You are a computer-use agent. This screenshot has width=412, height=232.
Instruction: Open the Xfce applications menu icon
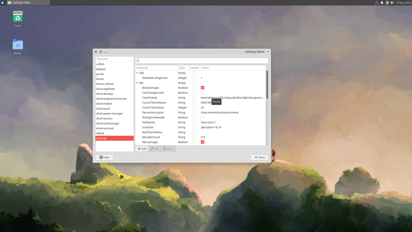click(x=2, y=2)
